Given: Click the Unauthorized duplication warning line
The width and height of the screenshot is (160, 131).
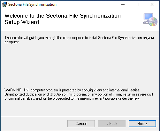Looking at the screenshot, I should (79, 94).
